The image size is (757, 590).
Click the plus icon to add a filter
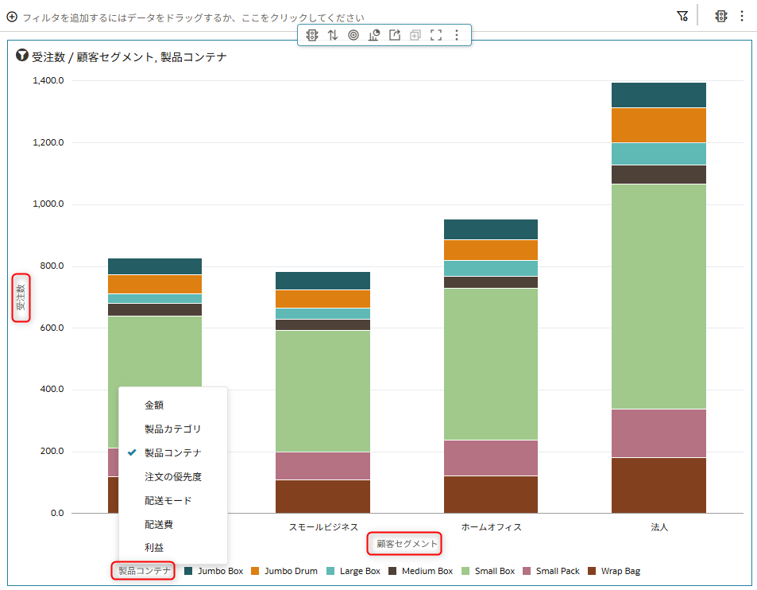point(12,17)
